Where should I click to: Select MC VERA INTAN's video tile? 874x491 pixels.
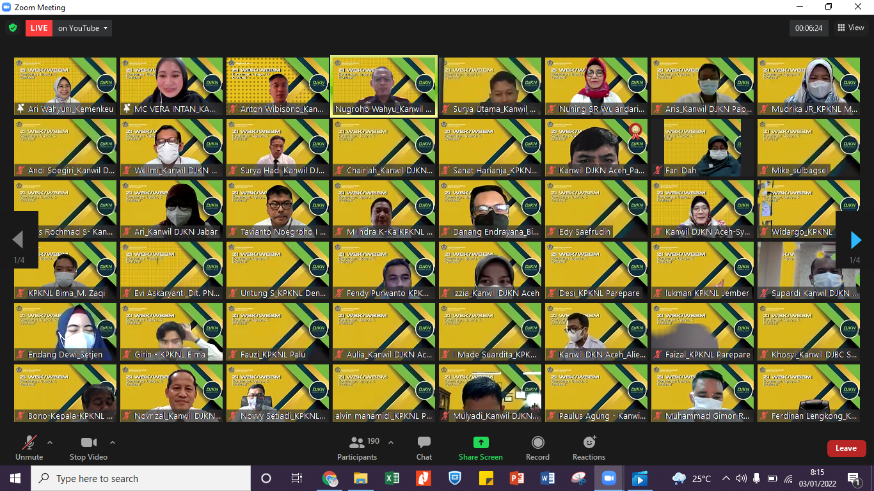171,86
